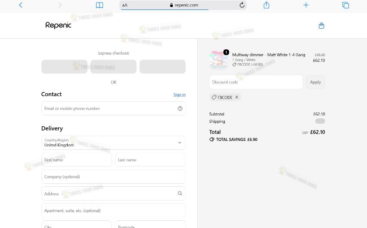Image resolution: width=367 pixels, height=228 pixels.
Task: Click the Contact heading
Action: coord(51,94)
